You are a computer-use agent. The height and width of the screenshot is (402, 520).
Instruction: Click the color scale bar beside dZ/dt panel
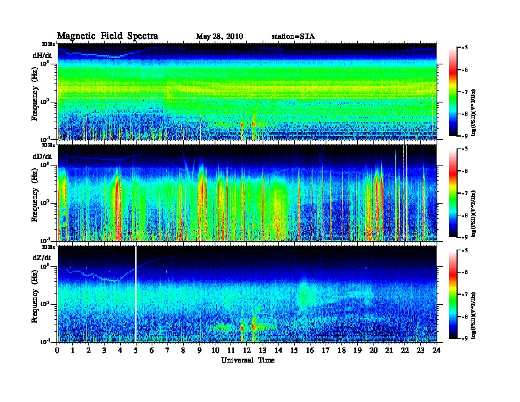[453, 294]
